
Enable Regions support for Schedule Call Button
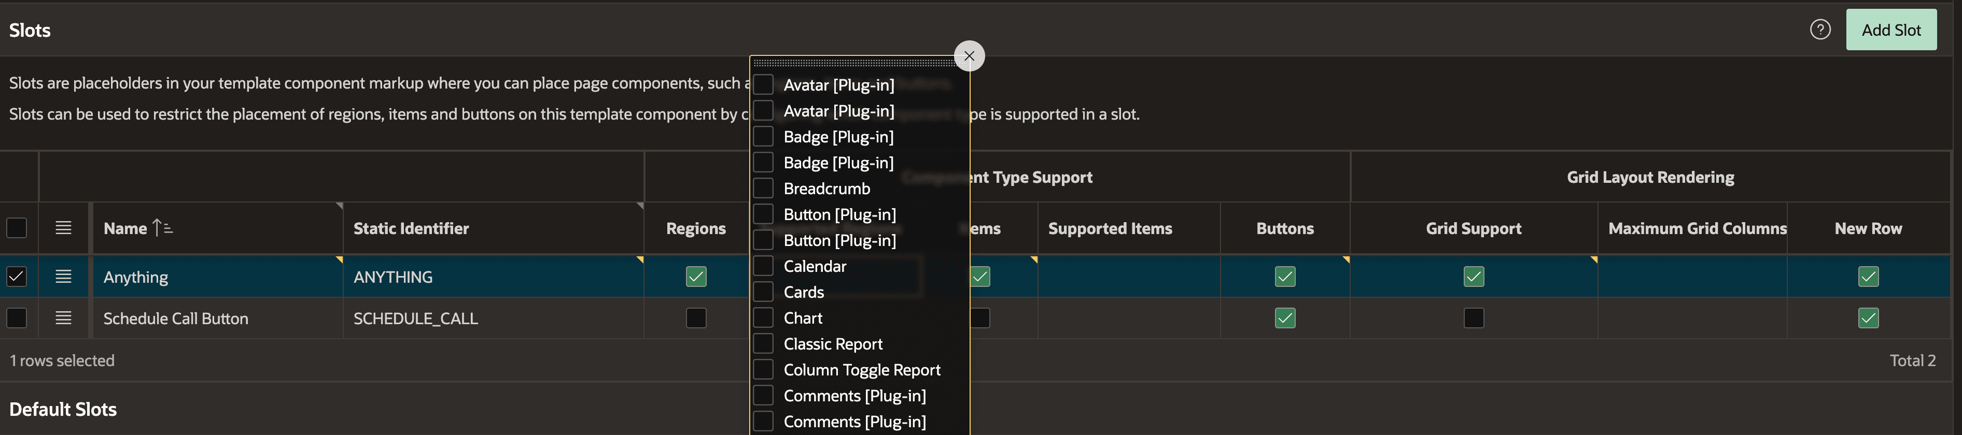[695, 318]
